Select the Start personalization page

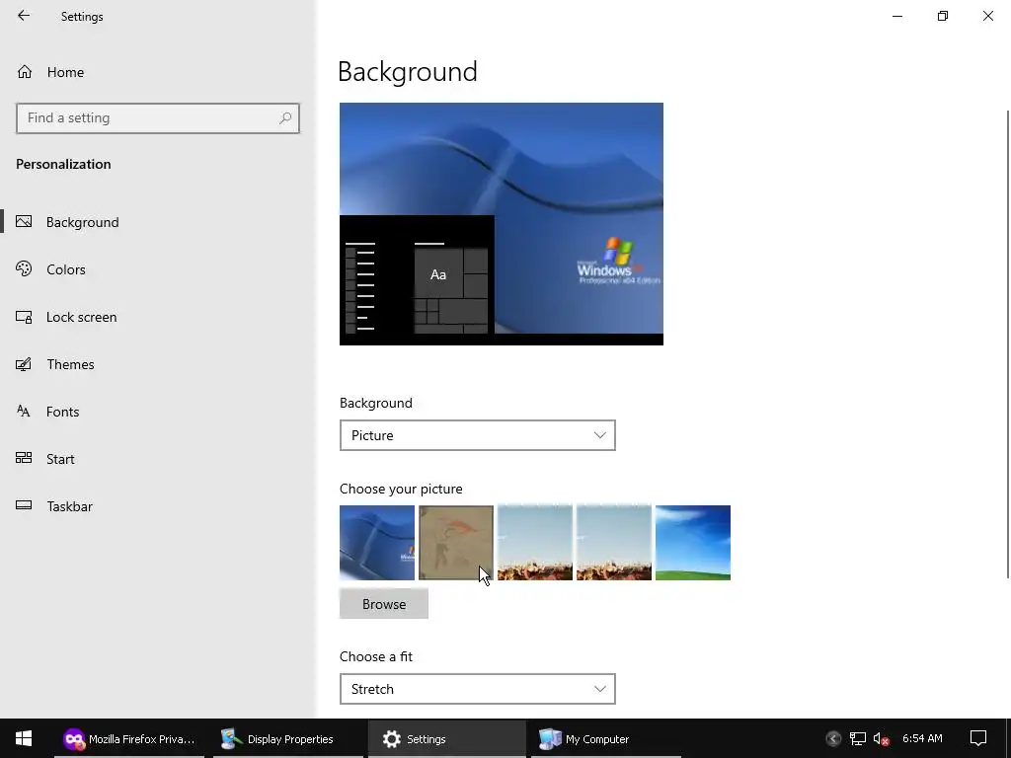(x=60, y=459)
